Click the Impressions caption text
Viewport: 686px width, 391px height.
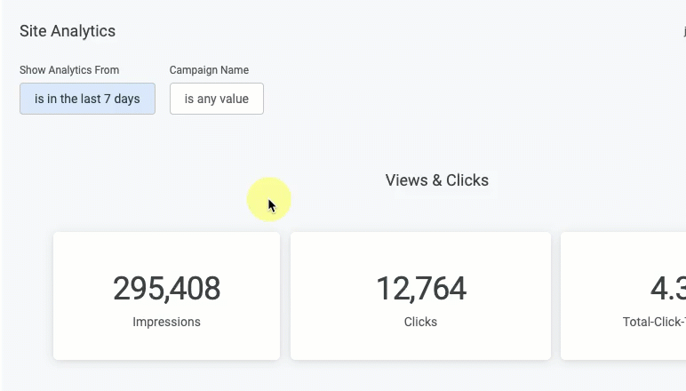pos(167,322)
